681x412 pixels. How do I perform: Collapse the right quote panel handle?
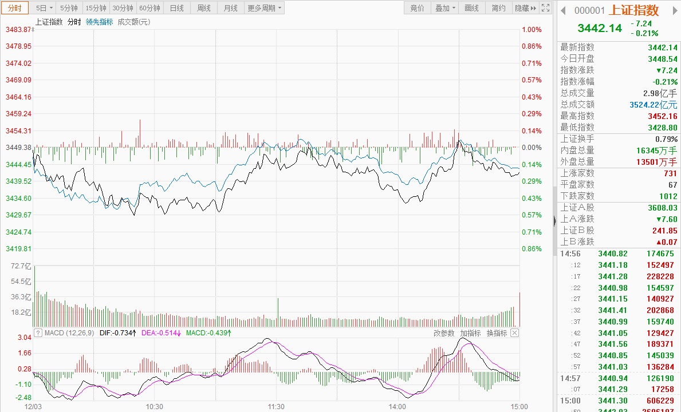pyautogui.click(x=554, y=221)
